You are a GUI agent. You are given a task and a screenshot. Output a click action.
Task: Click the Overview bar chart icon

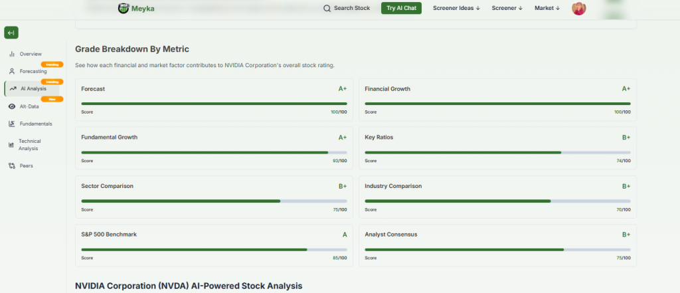[12, 54]
